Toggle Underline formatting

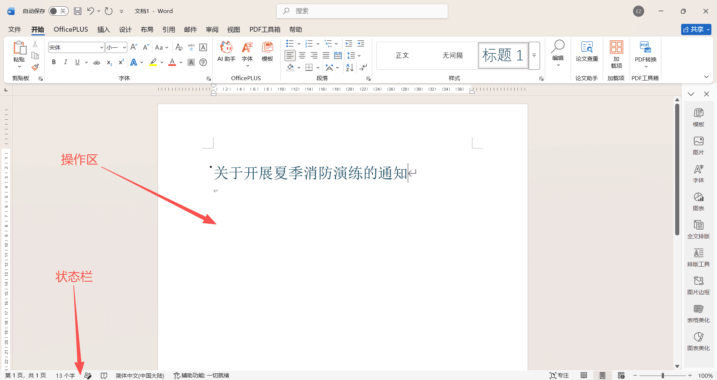coord(77,62)
